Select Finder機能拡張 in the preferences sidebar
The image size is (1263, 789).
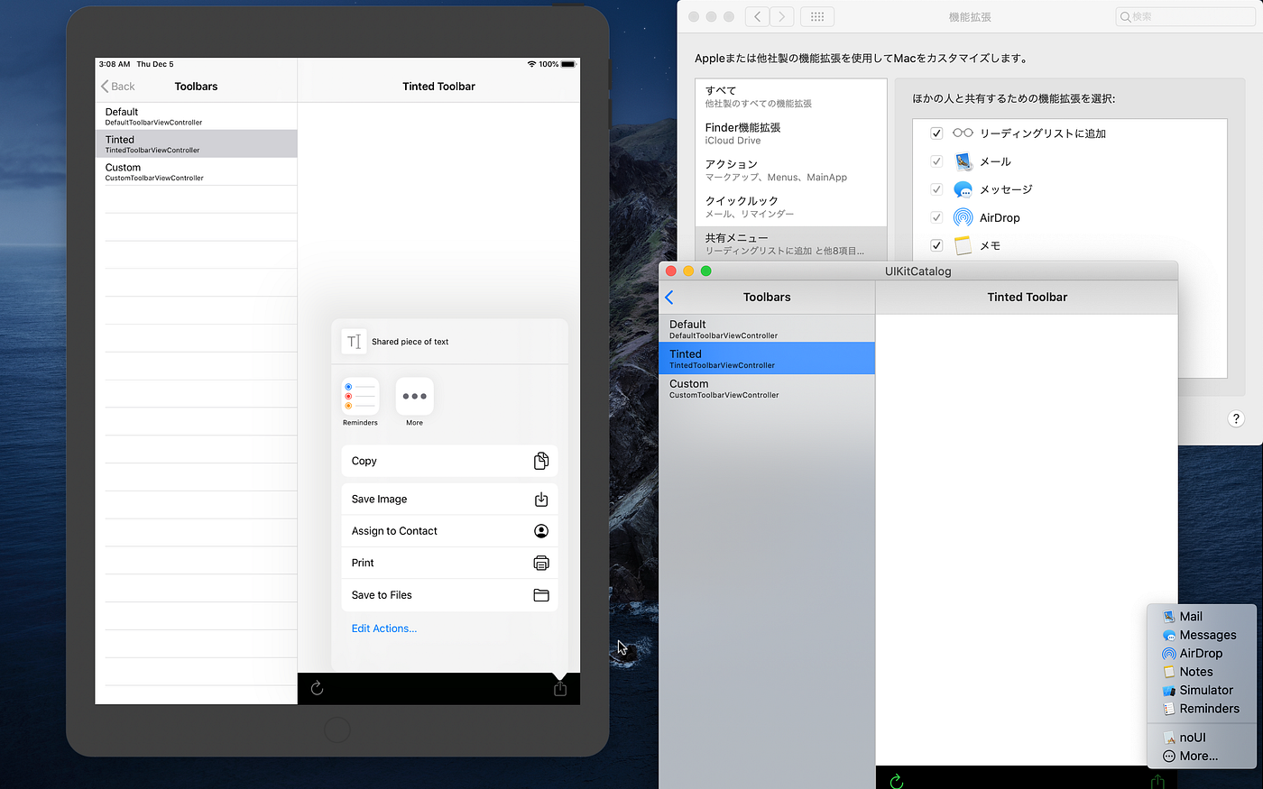coord(791,133)
